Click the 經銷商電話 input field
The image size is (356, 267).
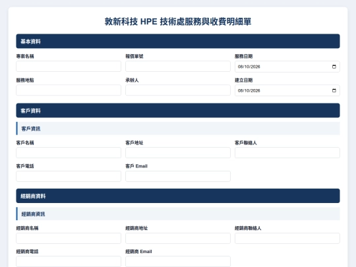[69, 262]
